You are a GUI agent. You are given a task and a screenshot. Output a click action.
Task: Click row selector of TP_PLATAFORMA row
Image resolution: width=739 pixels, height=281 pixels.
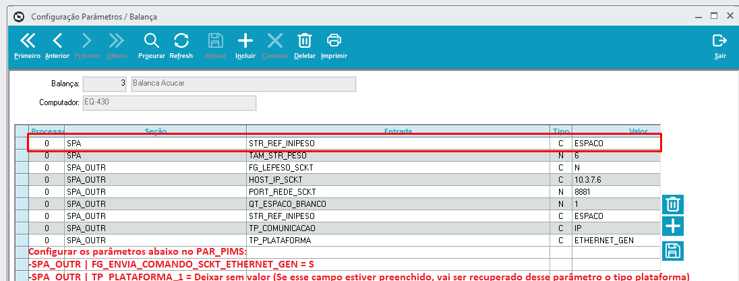(22, 241)
